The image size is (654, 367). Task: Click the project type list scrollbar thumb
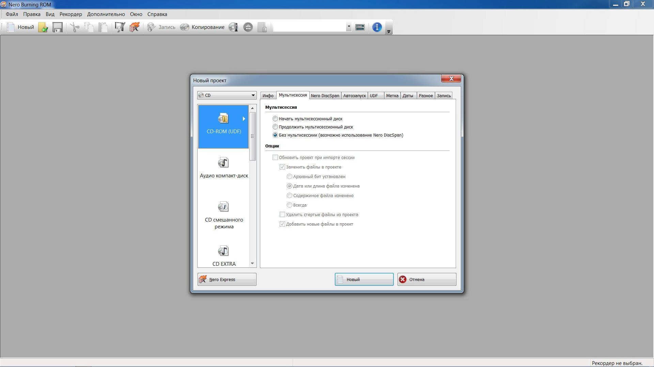point(252,136)
